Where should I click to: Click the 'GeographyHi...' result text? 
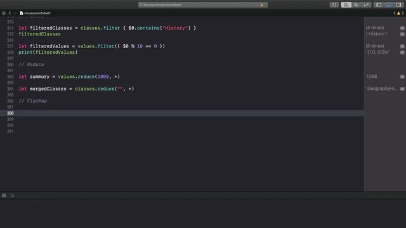[381, 89]
